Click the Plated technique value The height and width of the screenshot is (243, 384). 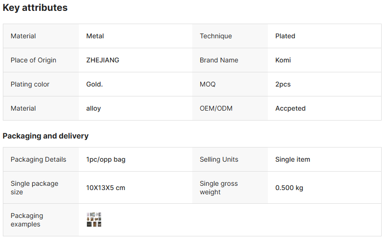pyautogui.click(x=285, y=36)
